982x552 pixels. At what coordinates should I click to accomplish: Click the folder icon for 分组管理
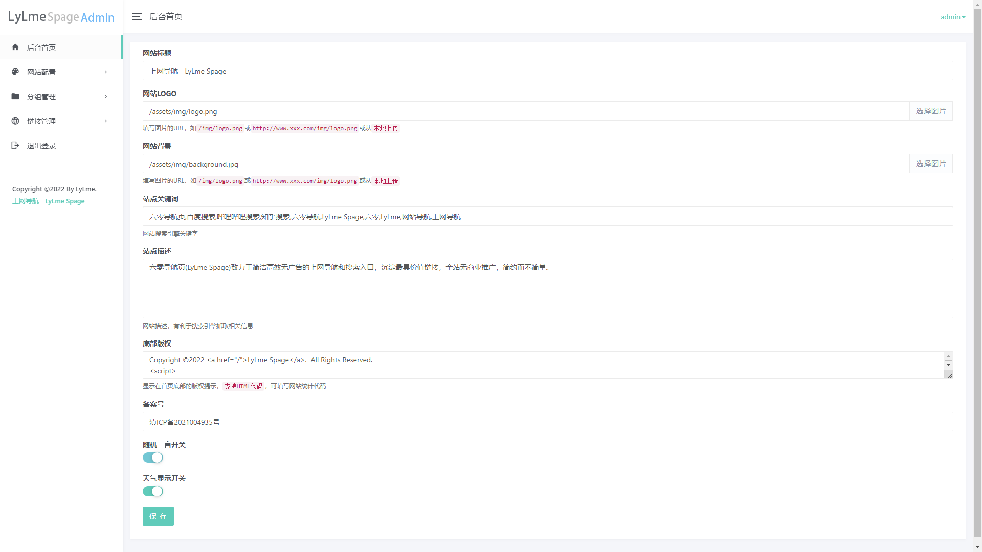point(15,97)
